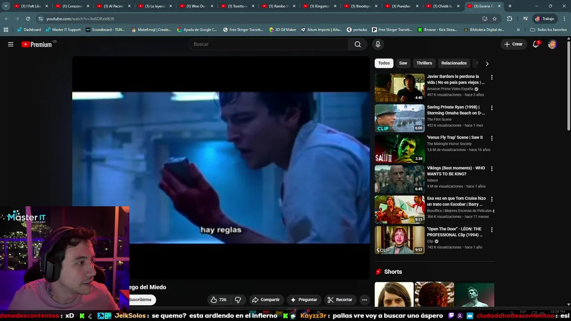The image size is (571, 321).
Task: Click the YouTube search Buscar field
Action: (x=269, y=44)
